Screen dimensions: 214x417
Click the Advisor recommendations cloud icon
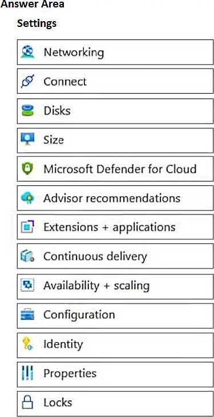click(x=28, y=198)
